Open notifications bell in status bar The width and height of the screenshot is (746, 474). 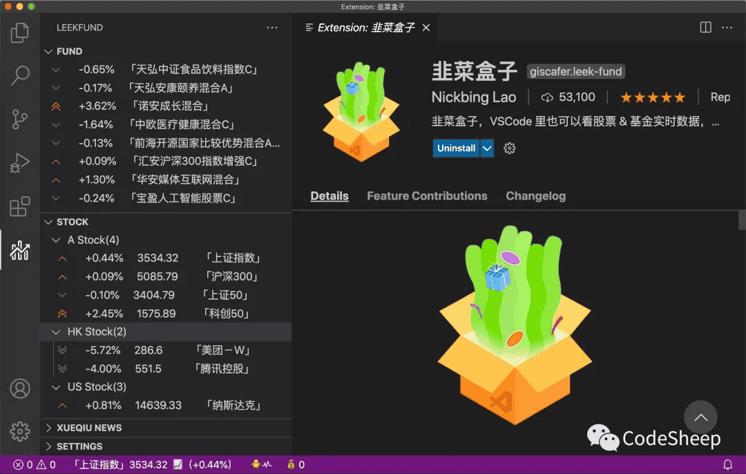[x=727, y=464]
